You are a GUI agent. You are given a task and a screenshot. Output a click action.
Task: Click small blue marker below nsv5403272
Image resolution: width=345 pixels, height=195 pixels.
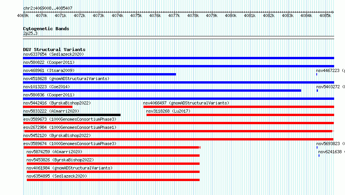pyautogui.click(x=317, y=91)
